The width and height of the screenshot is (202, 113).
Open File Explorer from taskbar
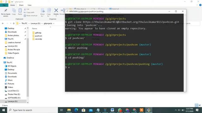[69, 110]
